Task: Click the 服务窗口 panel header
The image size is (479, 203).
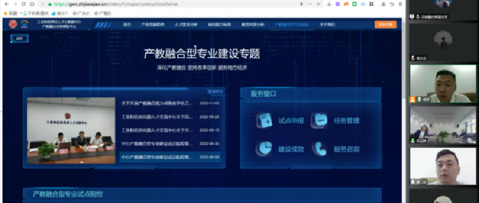Action: pos(311,94)
